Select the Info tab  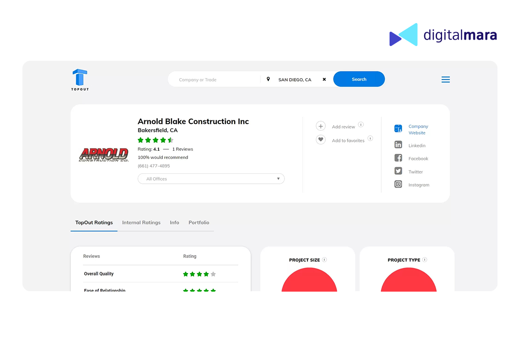pos(174,223)
